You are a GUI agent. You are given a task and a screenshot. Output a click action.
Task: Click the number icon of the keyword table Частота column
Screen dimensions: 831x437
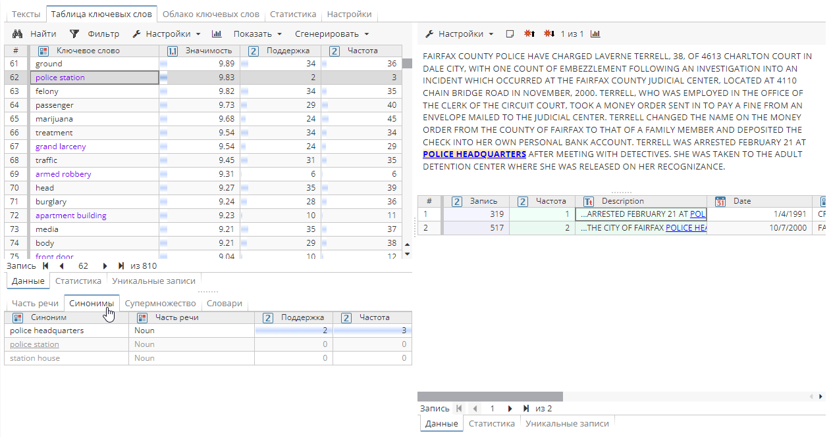(x=335, y=51)
